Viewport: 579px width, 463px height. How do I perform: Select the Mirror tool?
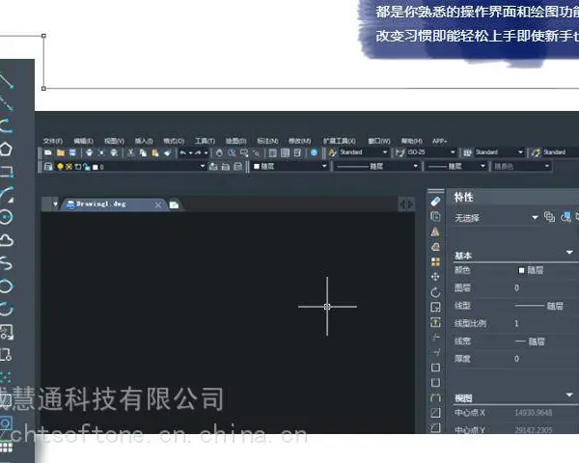coord(435,231)
